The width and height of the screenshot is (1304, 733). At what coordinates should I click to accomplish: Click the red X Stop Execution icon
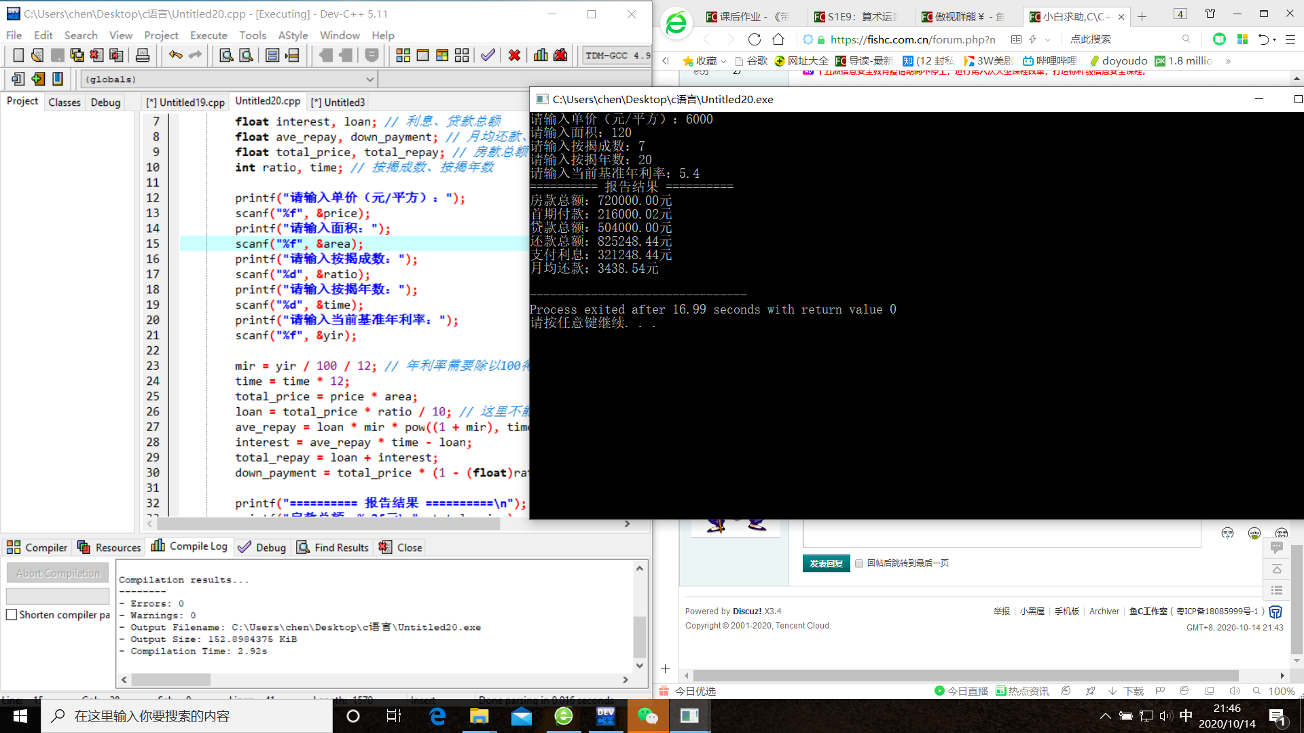(514, 55)
